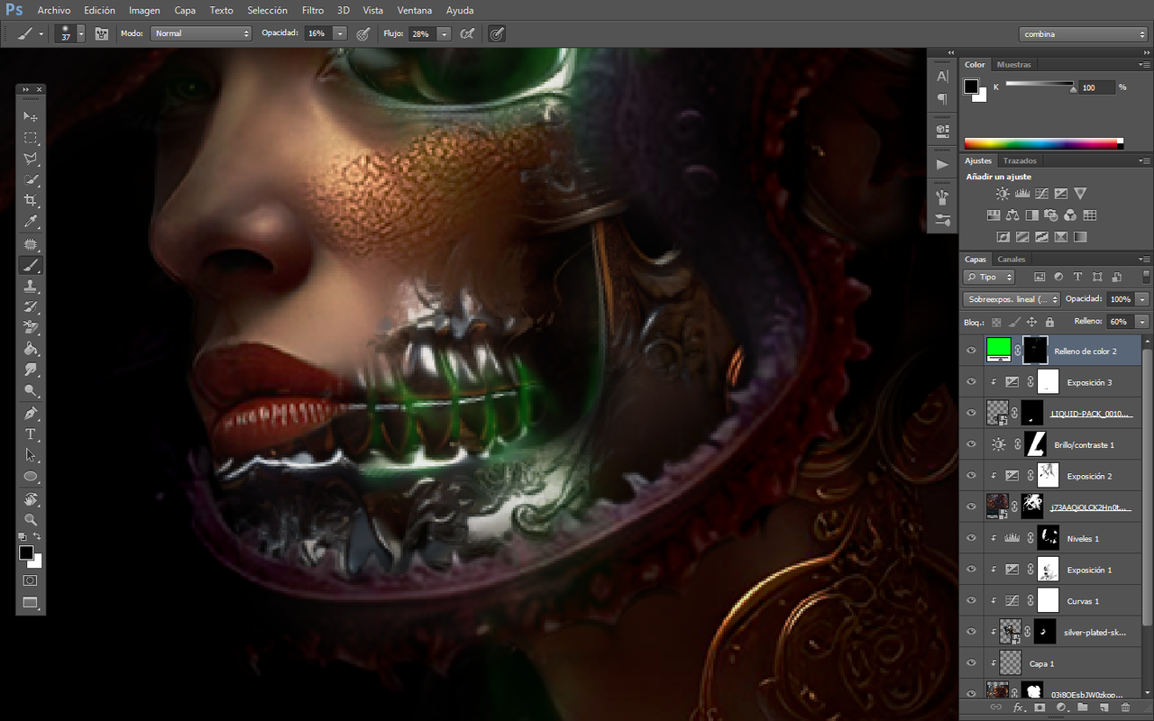Open the Sobreexpos. lineal blend mode dropdown
This screenshot has width=1154, height=721.
[x=1012, y=299]
